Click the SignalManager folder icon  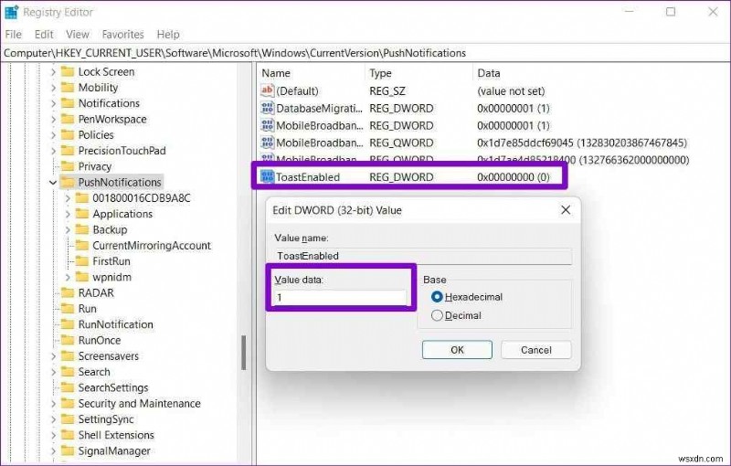(68, 451)
